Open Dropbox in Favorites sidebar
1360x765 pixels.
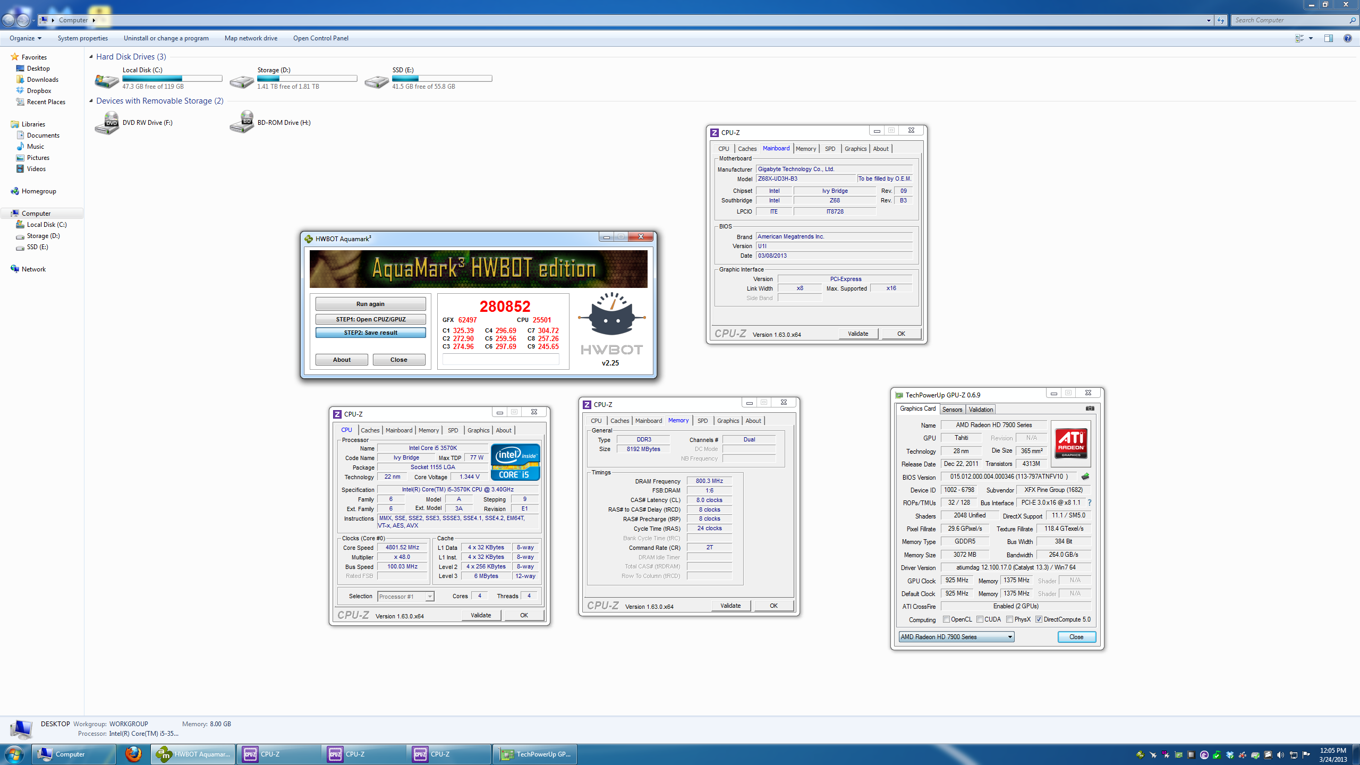pyautogui.click(x=39, y=90)
